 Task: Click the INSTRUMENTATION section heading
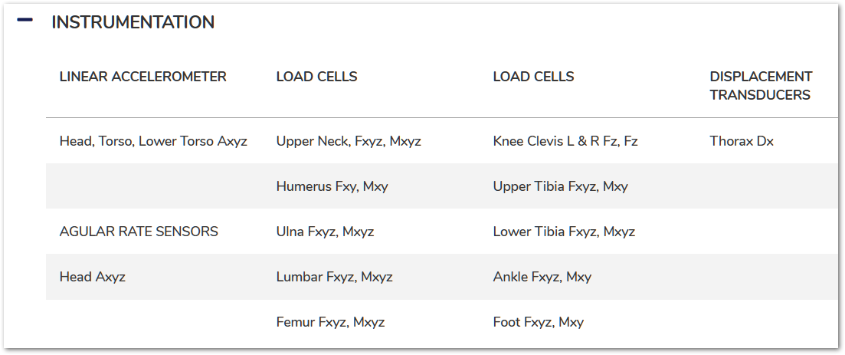pos(133,23)
